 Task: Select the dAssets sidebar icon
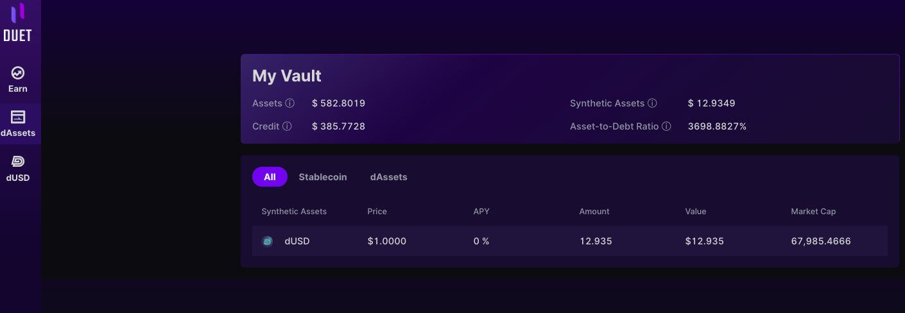coord(18,117)
